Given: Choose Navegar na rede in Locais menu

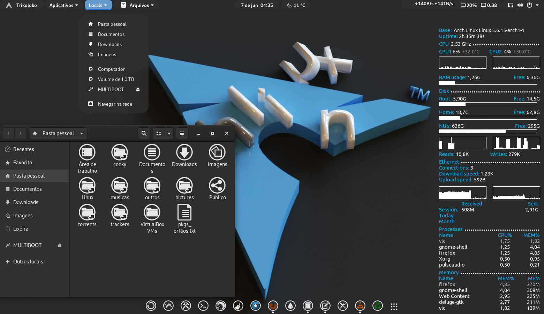Looking at the screenshot, I should click(115, 104).
